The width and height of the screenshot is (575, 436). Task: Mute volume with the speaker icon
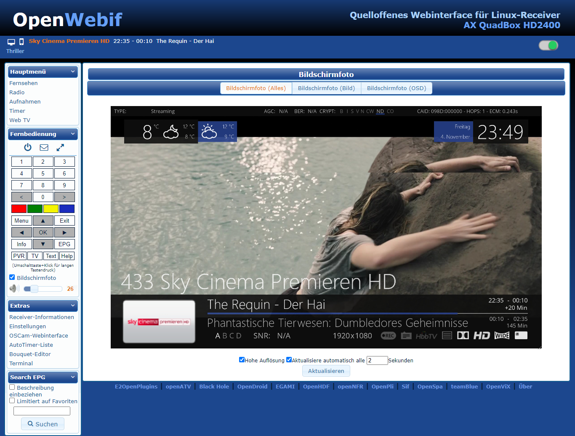tap(14, 288)
